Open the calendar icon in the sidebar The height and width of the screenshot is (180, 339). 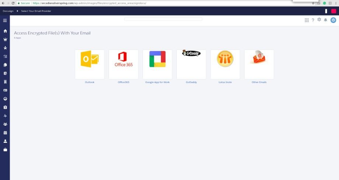click(x=5, y=132)
